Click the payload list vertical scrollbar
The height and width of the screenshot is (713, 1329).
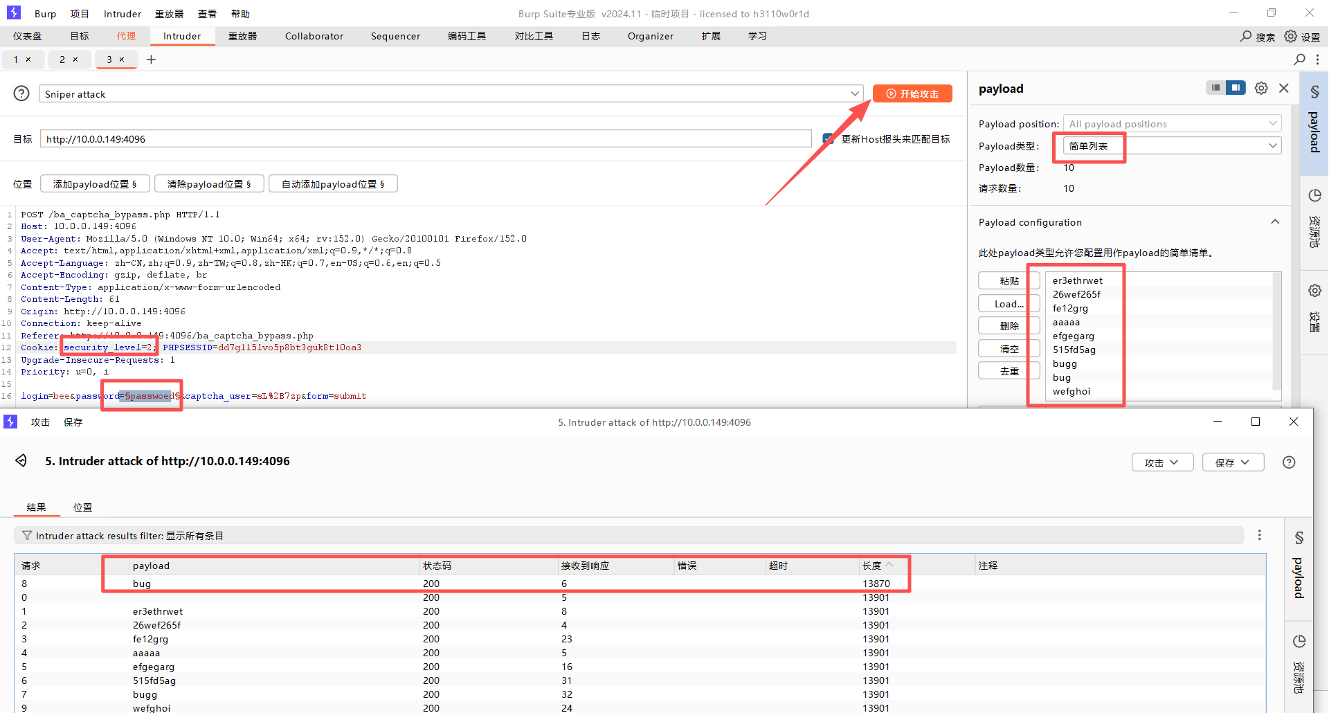coord(1276,331)
